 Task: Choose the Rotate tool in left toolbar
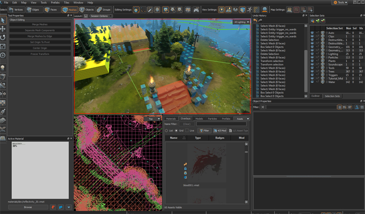coord(3,37)
